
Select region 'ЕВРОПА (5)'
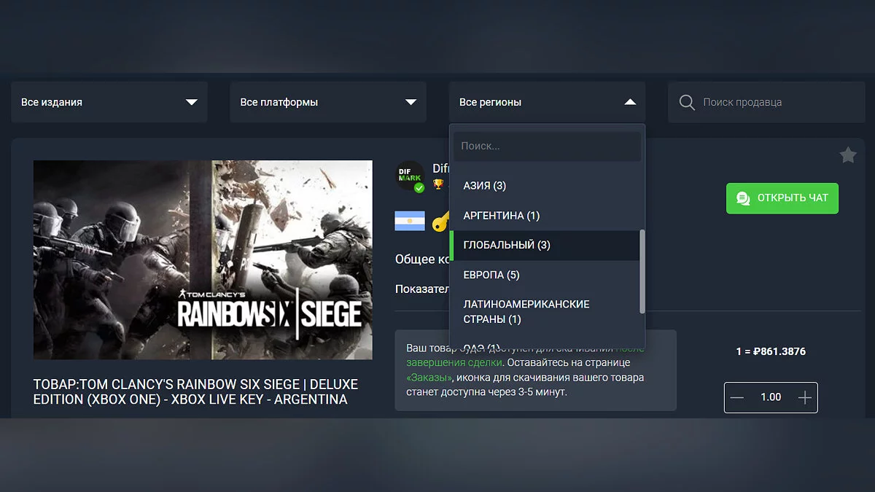pyautogui.click(x=544, y=275)
